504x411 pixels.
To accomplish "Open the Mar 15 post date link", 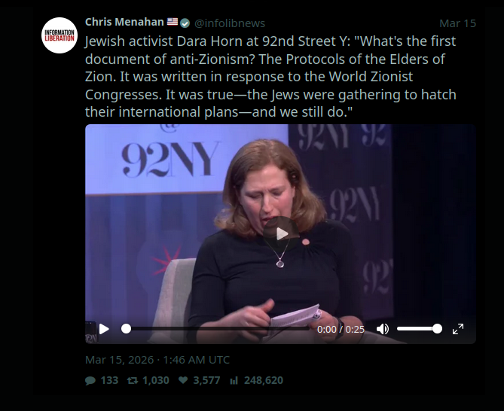I will pyautogui.click(x=457, y=23).
